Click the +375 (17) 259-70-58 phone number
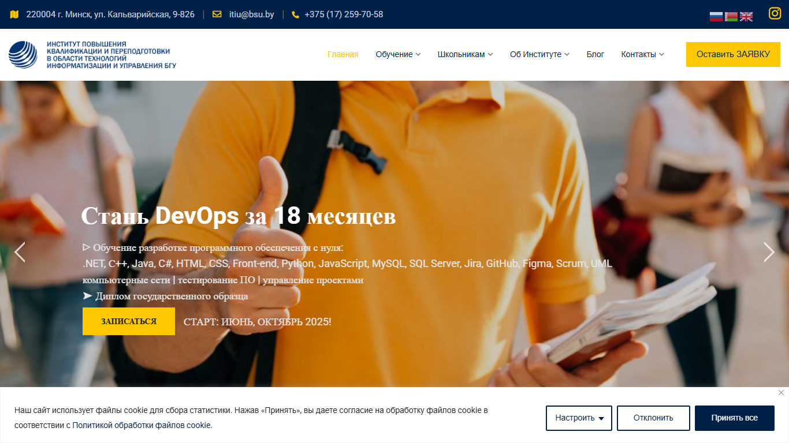Viewport: 789px width, 443px height. tap(344, 14)
